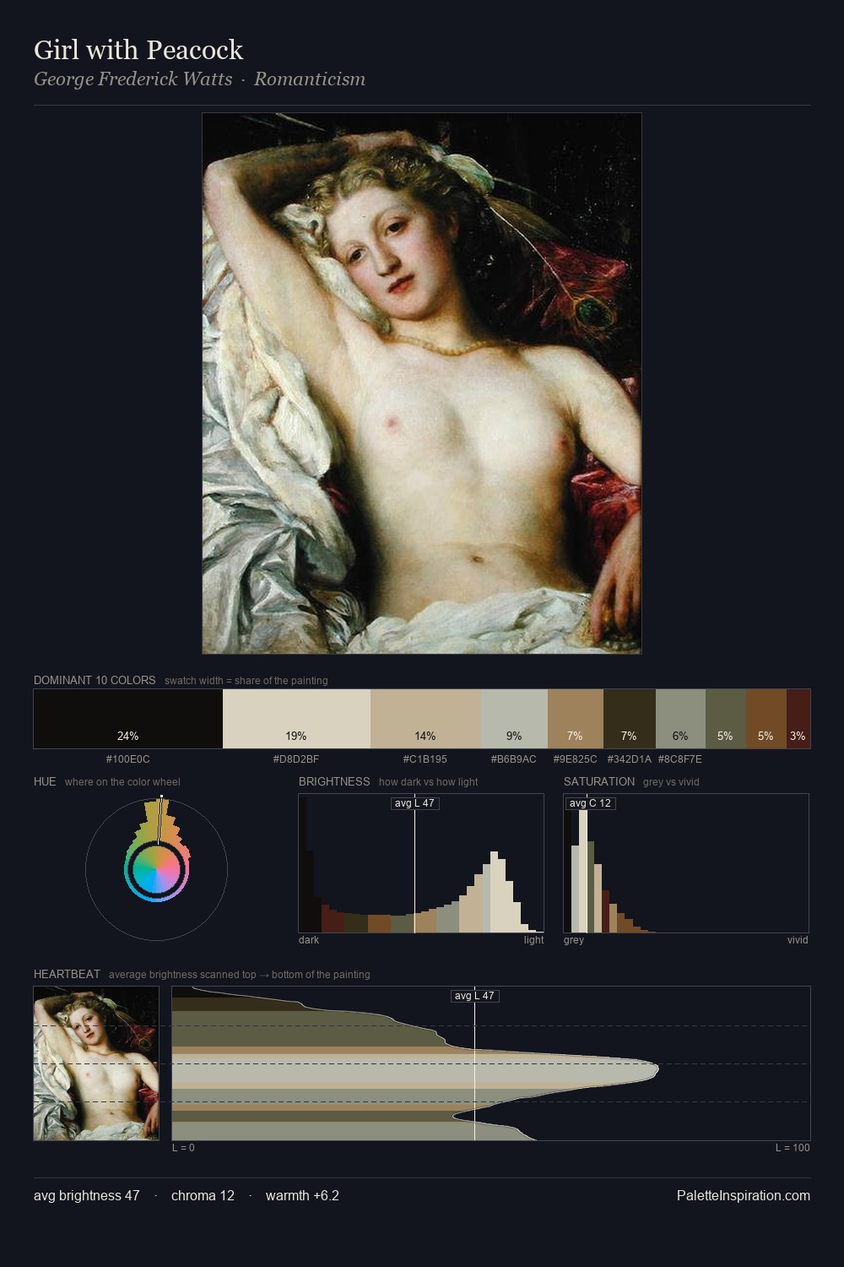Click 'avg brightness 47' in the footer
Image resolution: width=844 pixels, height=1267 pixels.
pos(87,1195)
